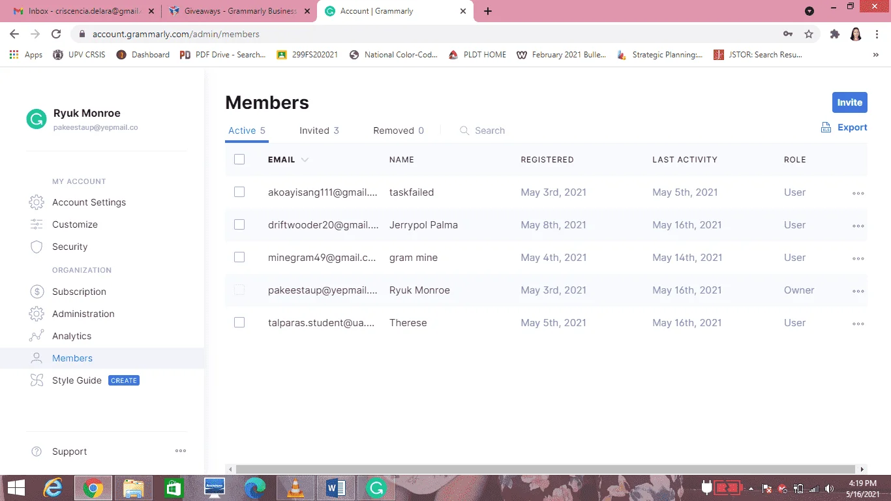Open a new Chrome tab
This screenshot has width=891, height=501.
(x=488, y=11)
